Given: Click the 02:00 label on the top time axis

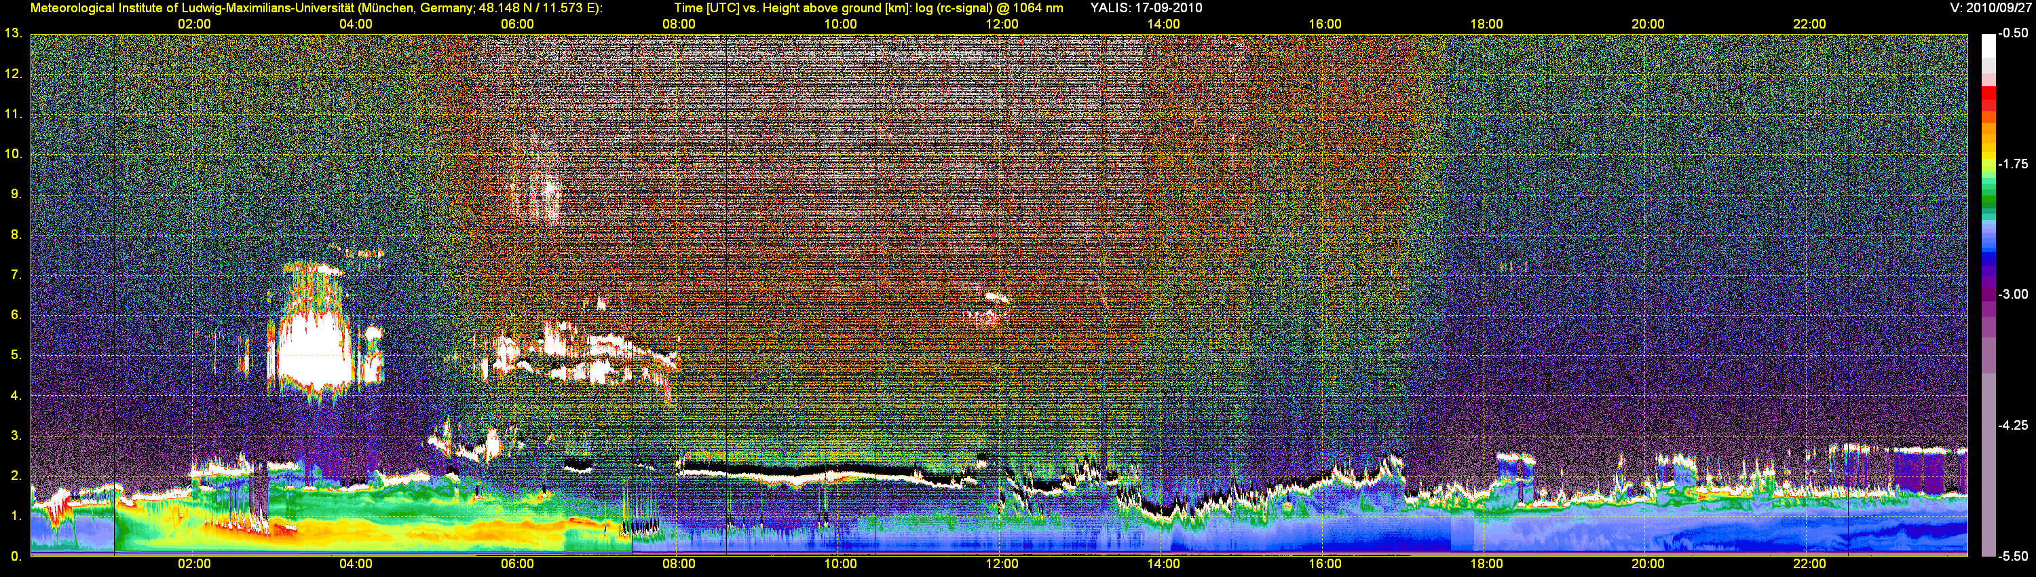Looking at the screenshot, I should [194, 24].
